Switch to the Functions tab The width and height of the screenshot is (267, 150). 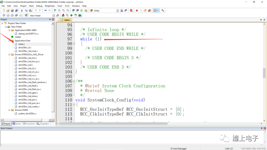(x=29, y=124)
